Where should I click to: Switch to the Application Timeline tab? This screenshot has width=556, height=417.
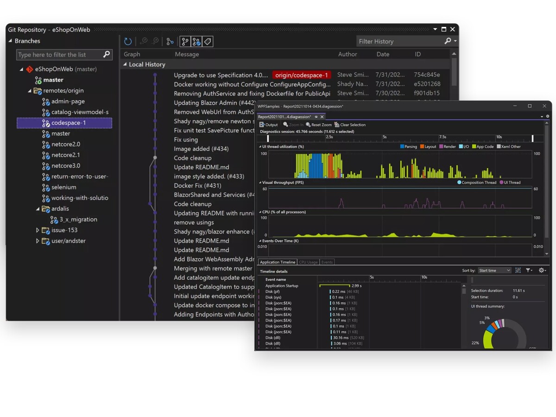[x=278, y=262]
